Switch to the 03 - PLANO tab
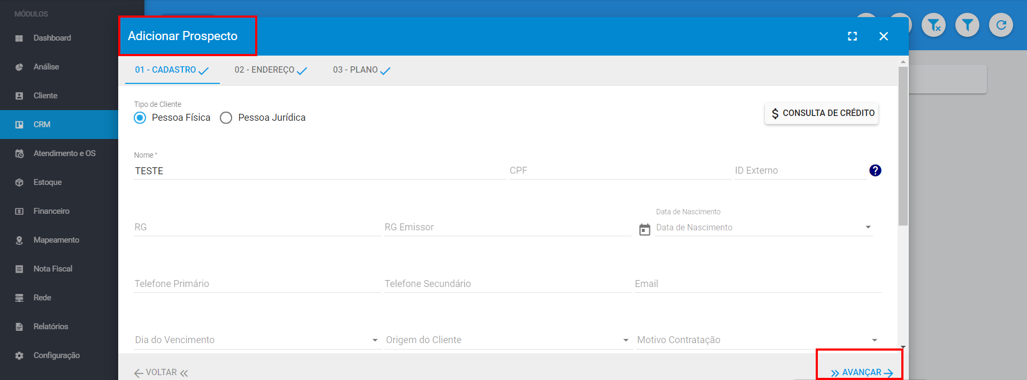The image size is (1027, 380). pos(362,70)
